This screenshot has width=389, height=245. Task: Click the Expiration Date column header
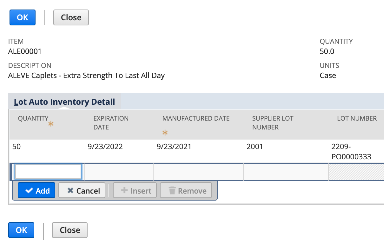click(x=111, y=123)
